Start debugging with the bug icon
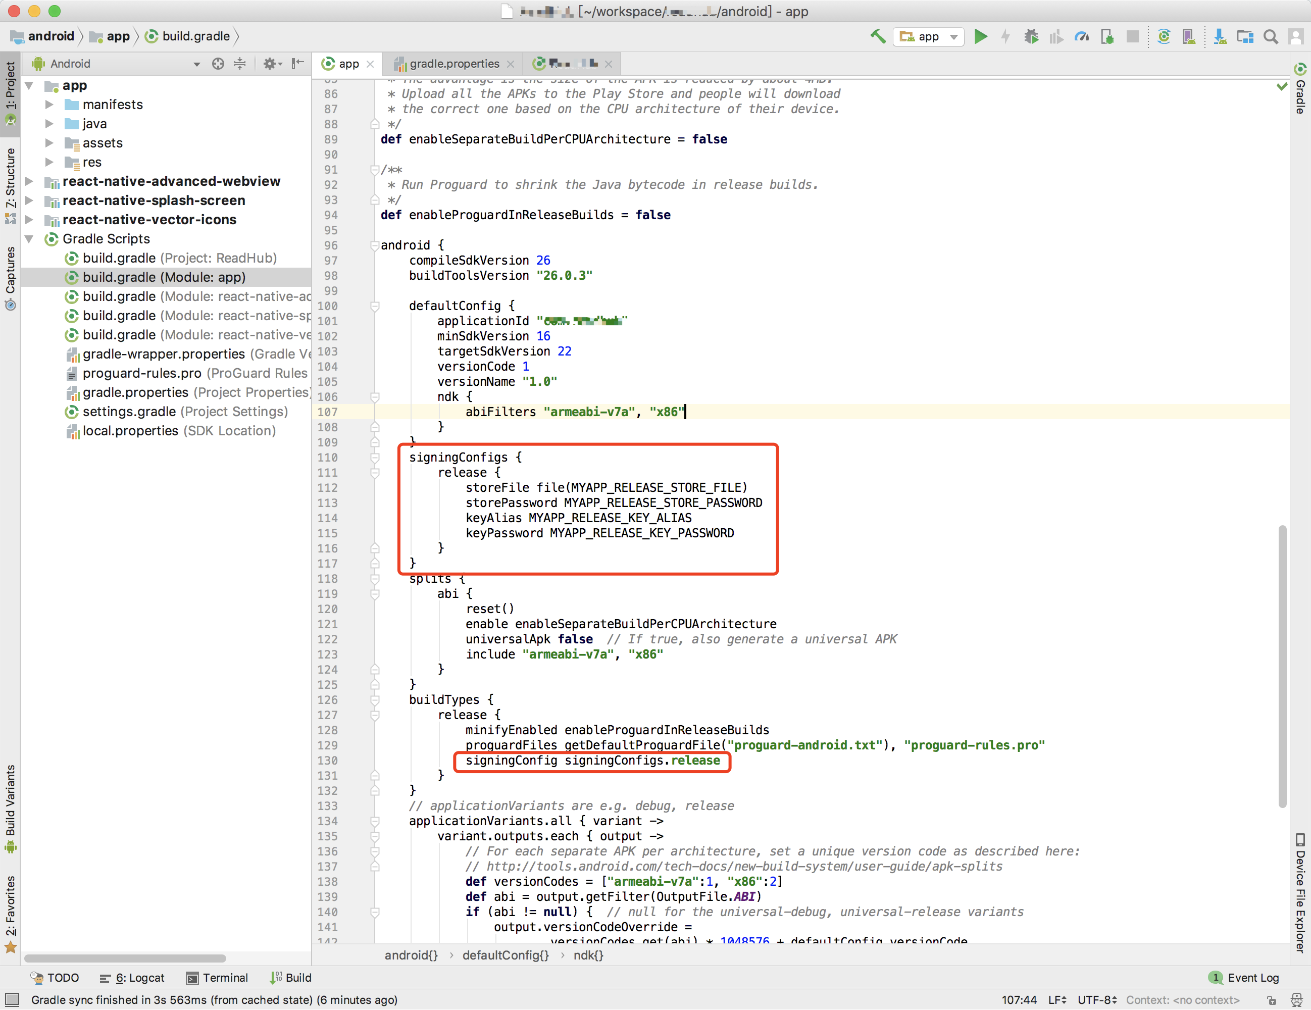1311x1010 pixels. coord(1031,36)
